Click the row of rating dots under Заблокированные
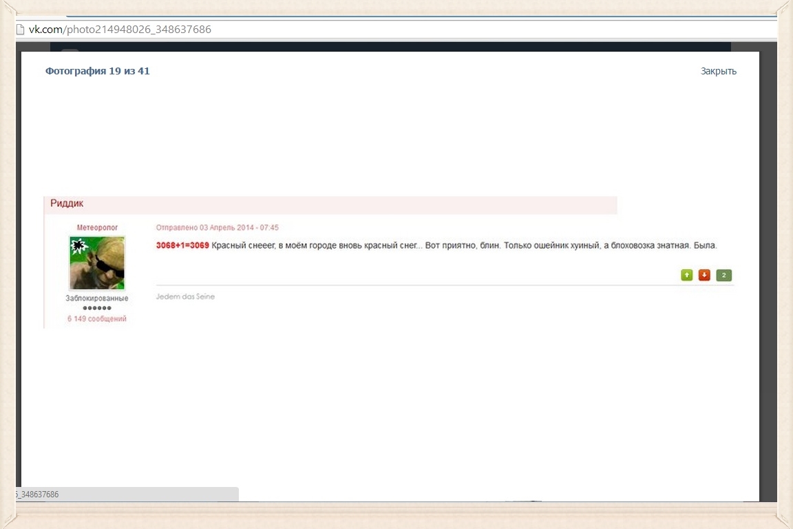The height and width of the screenshot is (529, 793). click(x=97, y=308)
